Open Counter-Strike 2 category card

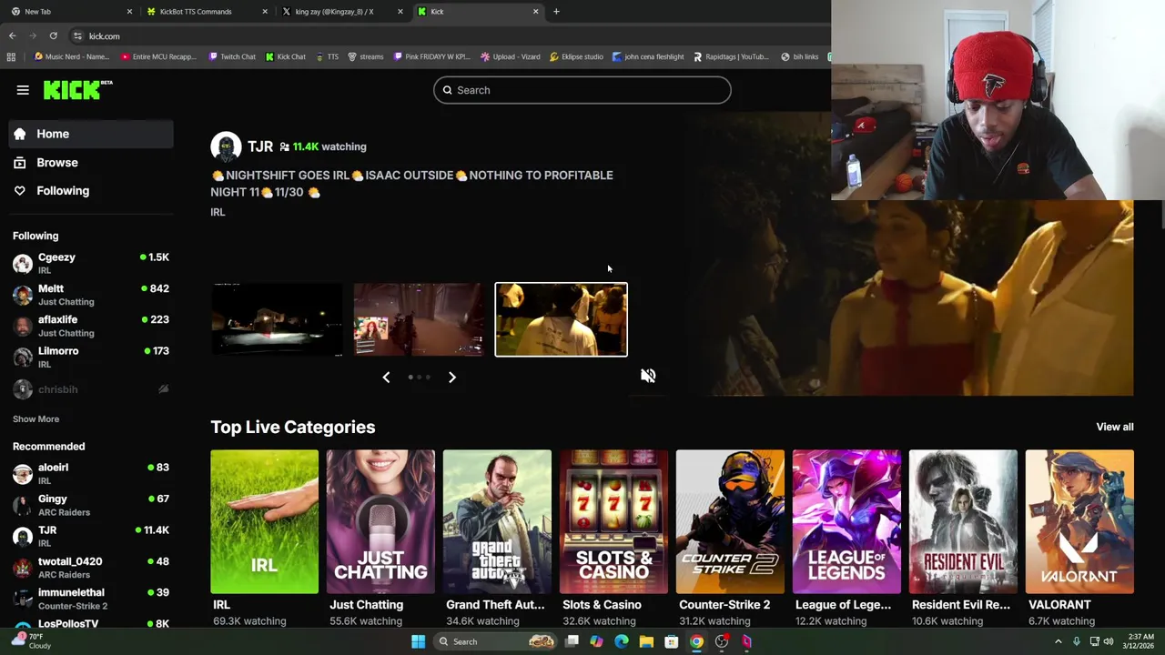tap(730, 521)
